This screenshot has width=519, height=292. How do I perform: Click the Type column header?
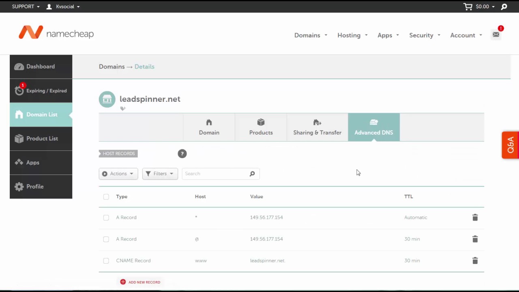[122, 197]
